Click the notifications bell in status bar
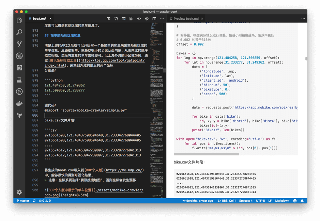This screenshot has height=221, width=320. (x=302, y=201)
